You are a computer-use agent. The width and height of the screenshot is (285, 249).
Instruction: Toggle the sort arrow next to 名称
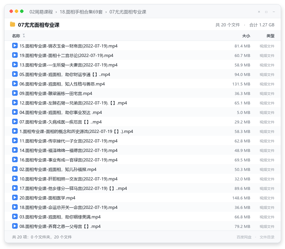pos(24,36)
